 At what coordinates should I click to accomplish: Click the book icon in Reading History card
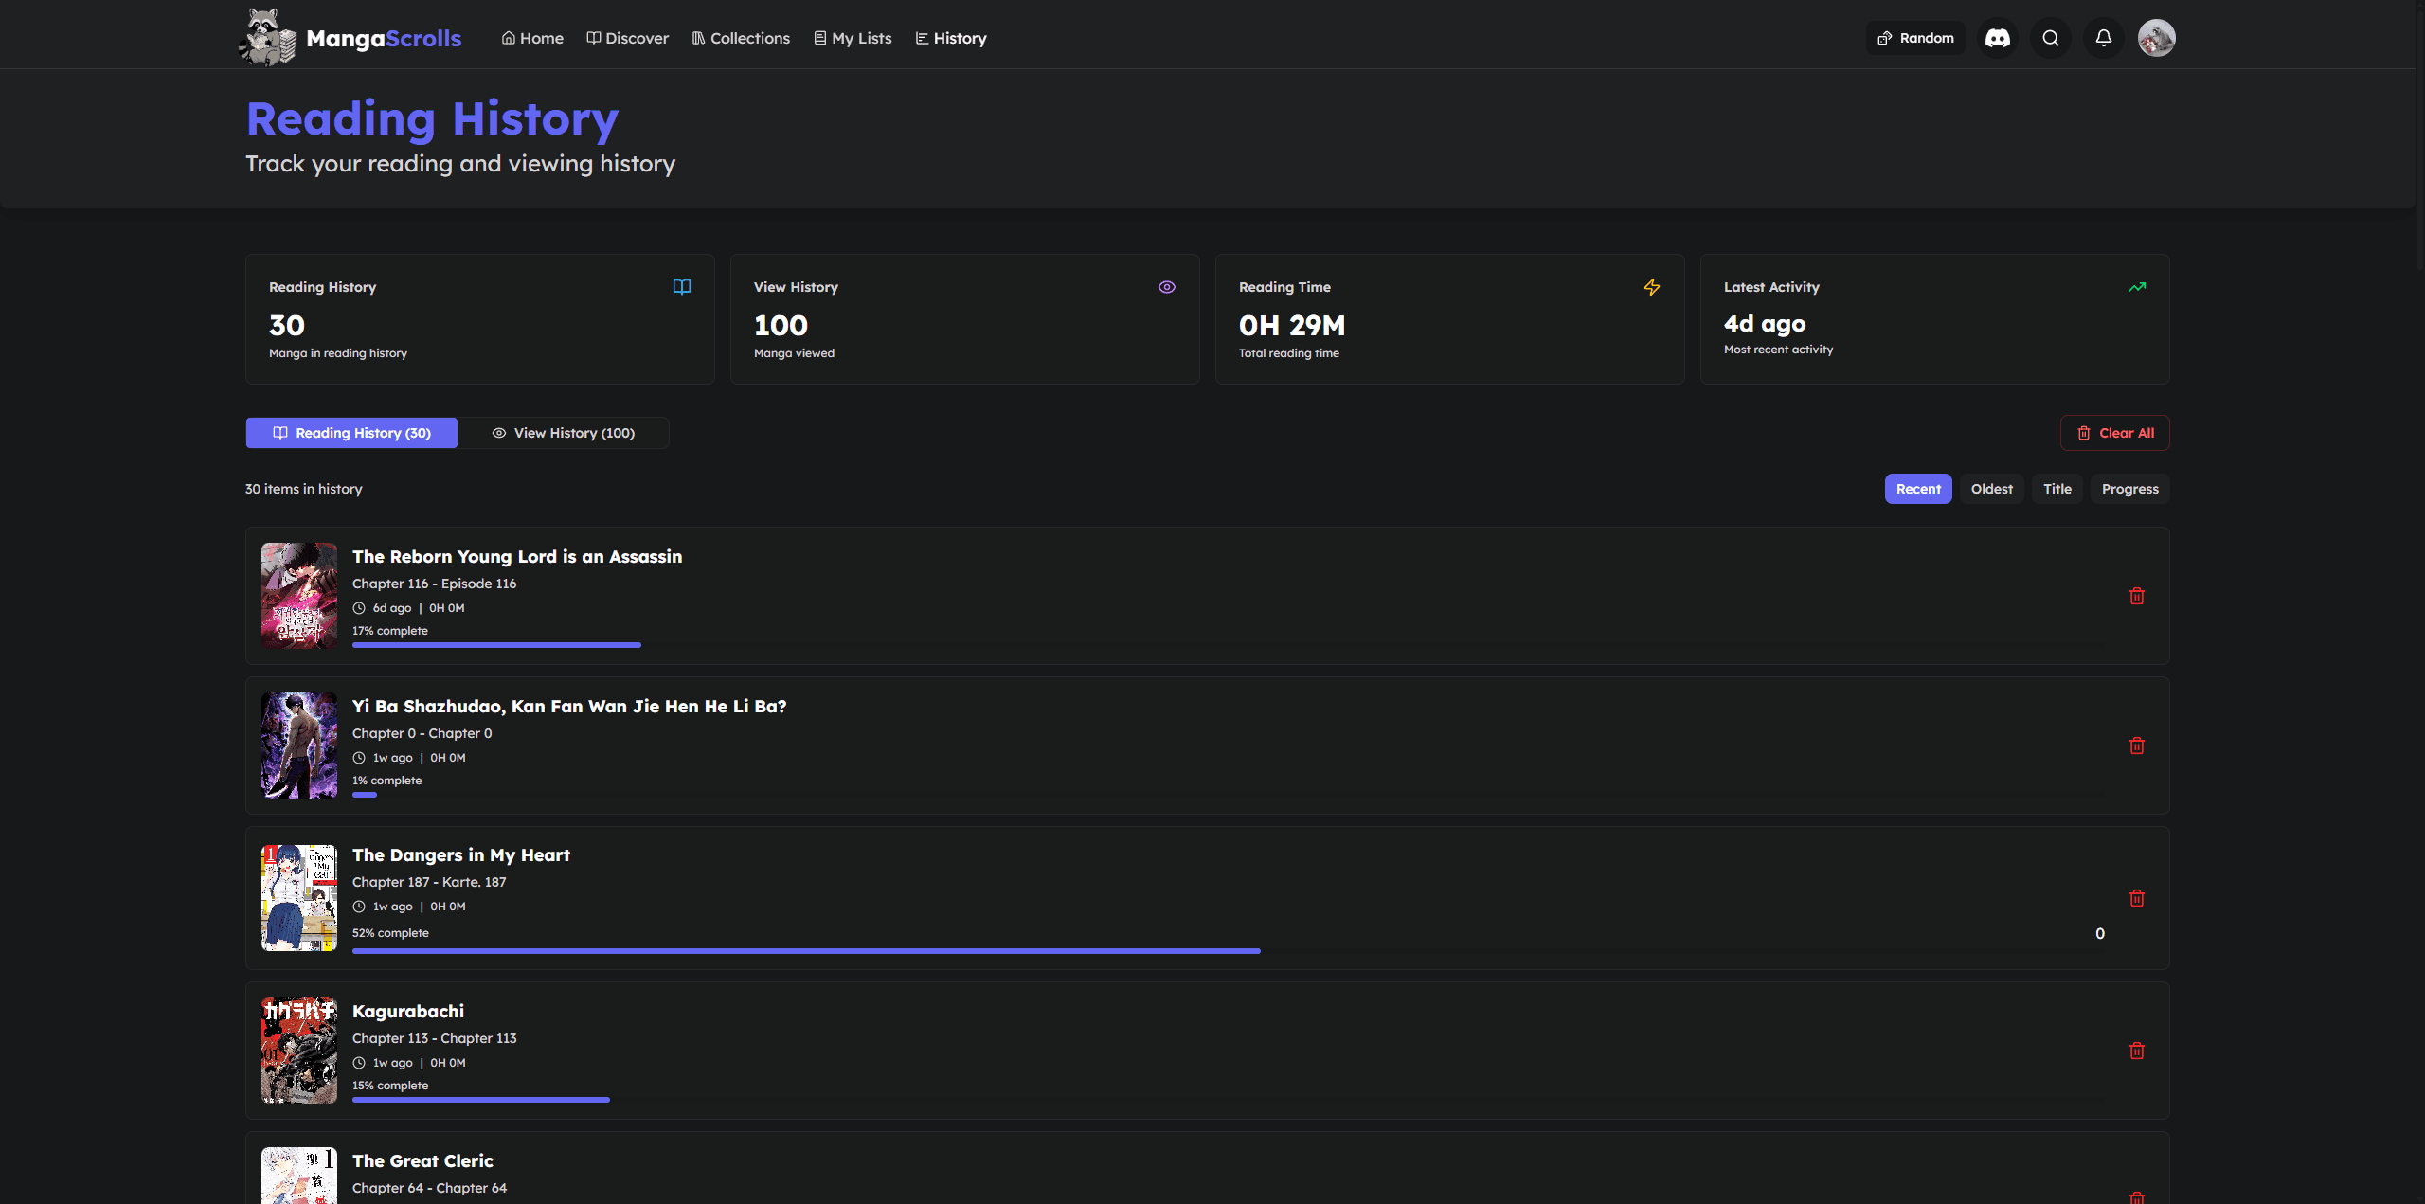point(682,287)
